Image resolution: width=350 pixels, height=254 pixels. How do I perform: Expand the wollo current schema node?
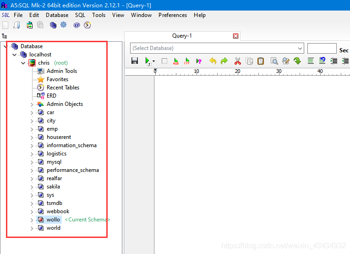(x=32, y=220)
